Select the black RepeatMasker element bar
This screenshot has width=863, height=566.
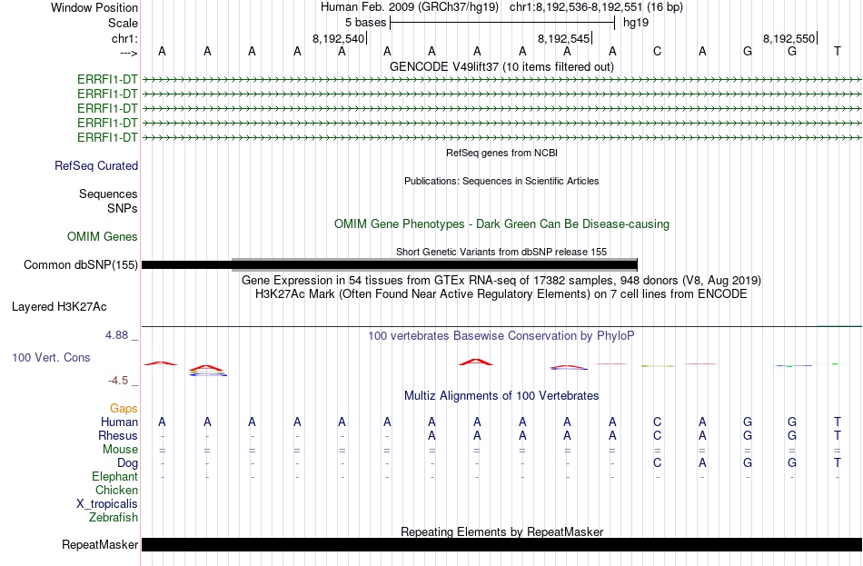click(502, 544)
